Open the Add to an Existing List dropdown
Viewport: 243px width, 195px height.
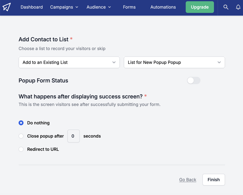pos(69,62)
